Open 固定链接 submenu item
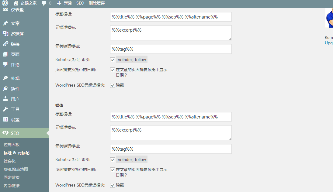The width and height of the screenshot is (333, 192). pyautogui.click(x=12, y=178)
